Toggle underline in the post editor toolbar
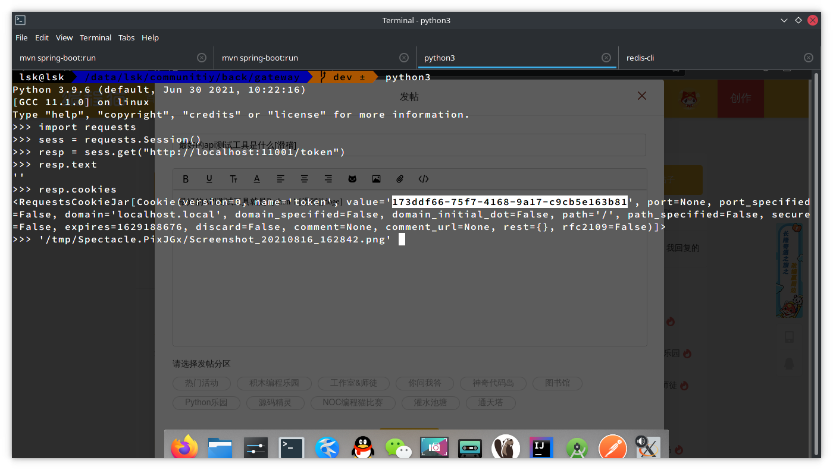 tap(209, 179)
